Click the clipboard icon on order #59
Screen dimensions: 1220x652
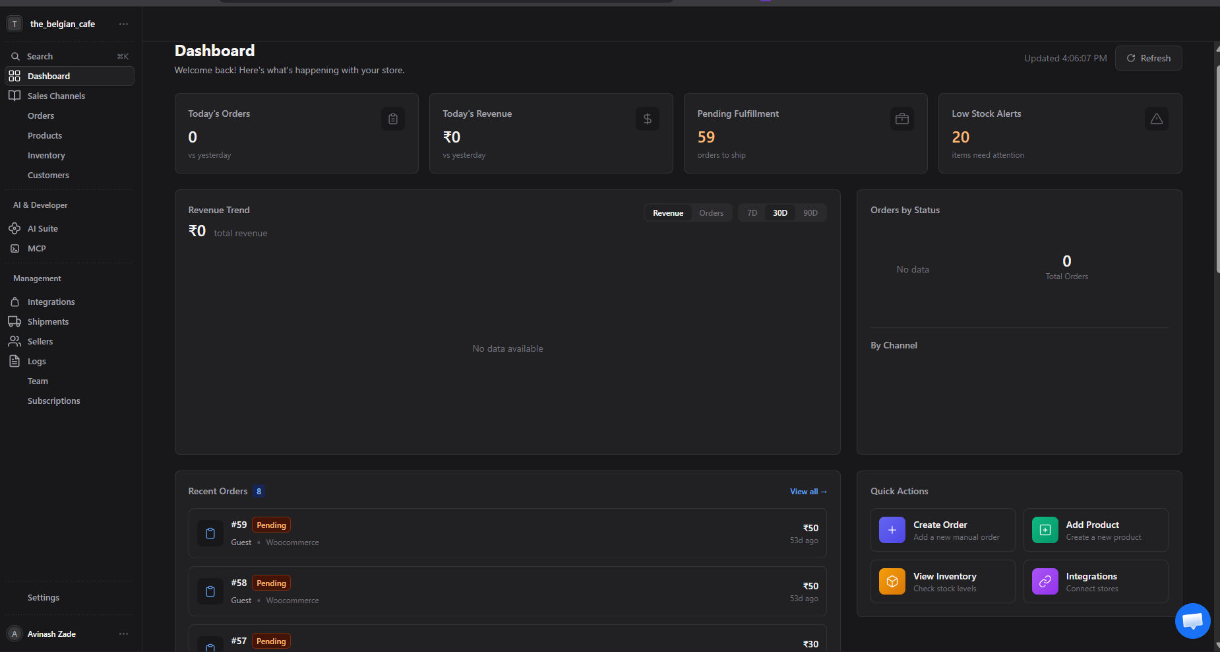pos(210,533)
